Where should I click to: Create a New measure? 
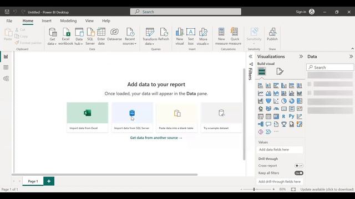click(221, 36)
